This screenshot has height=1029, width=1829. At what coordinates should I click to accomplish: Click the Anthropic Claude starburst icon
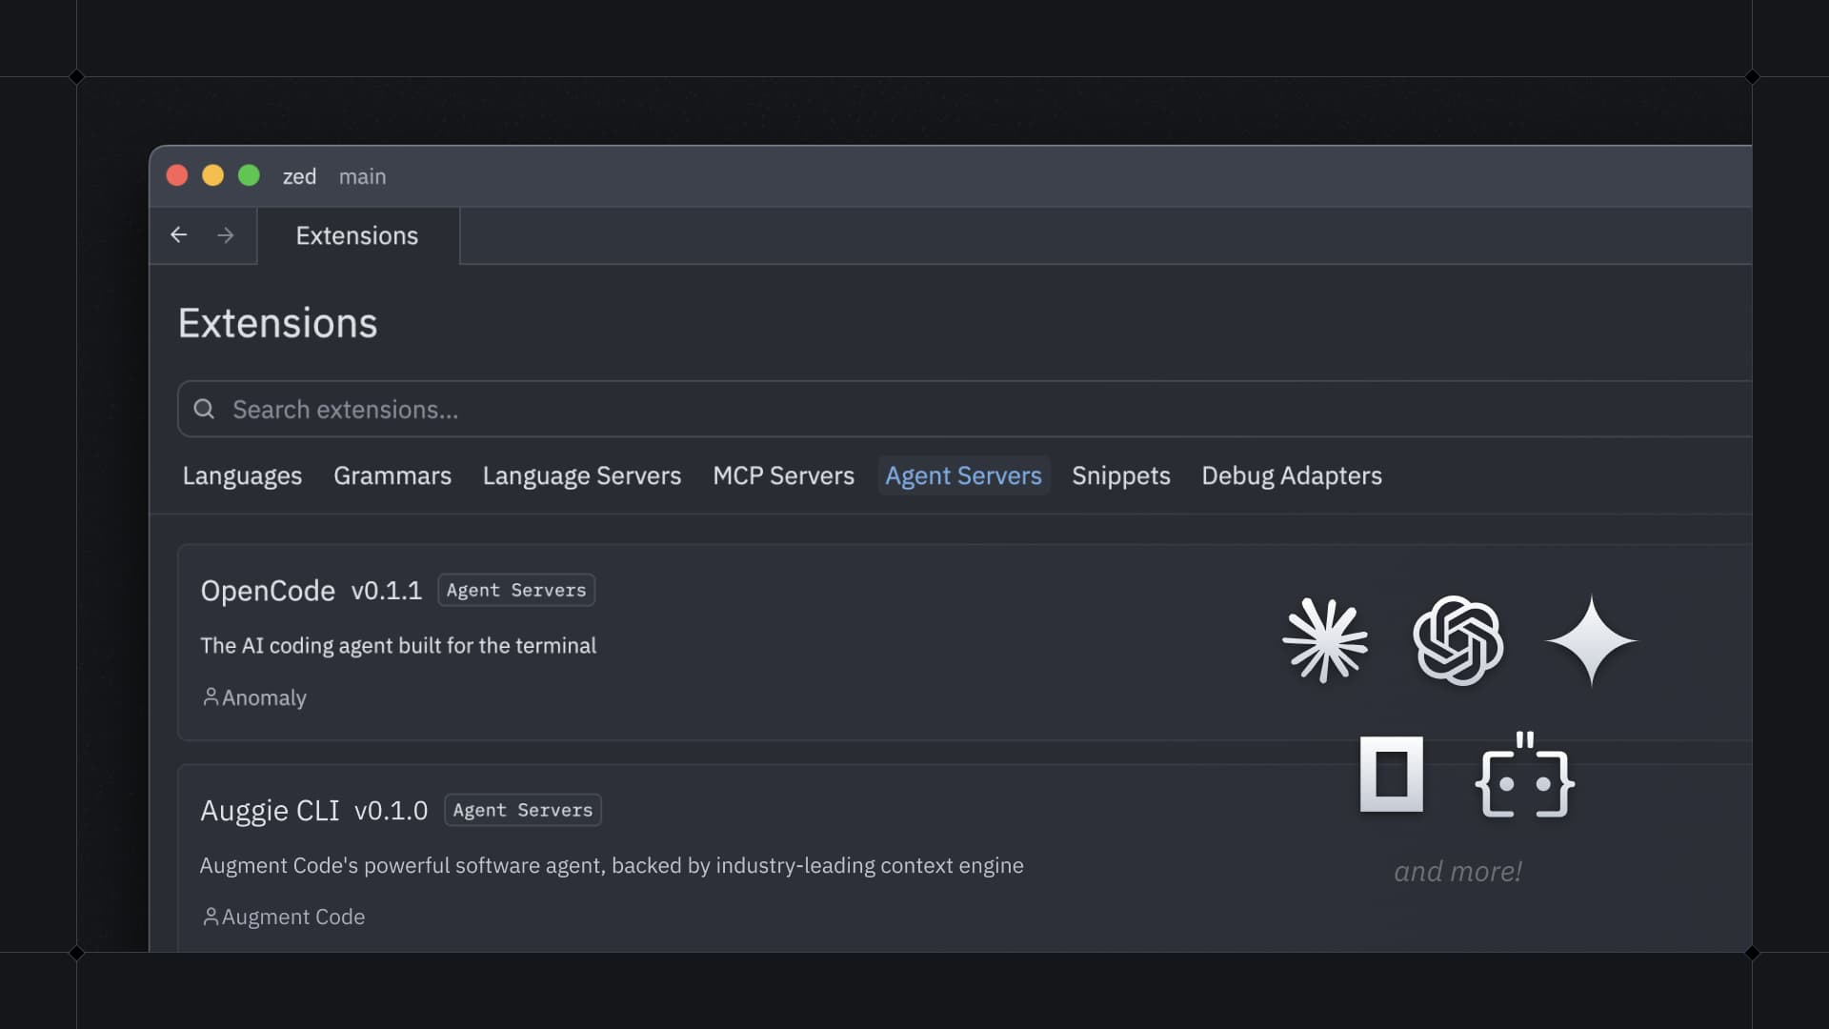pos(1325,641)
